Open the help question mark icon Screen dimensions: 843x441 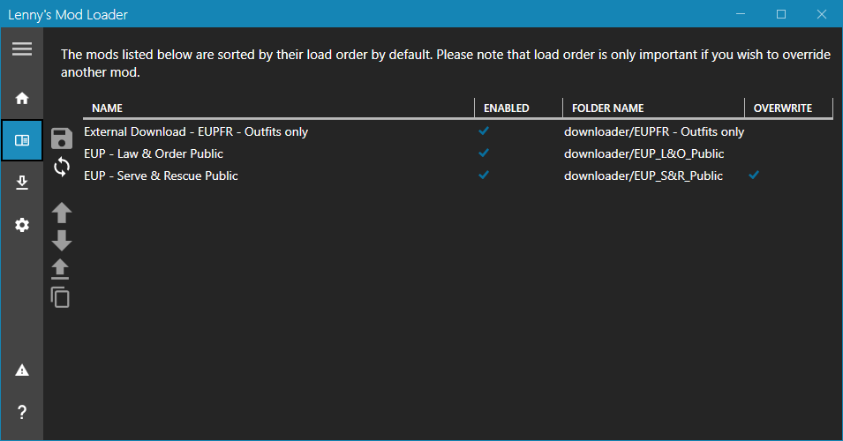point(22,412)
